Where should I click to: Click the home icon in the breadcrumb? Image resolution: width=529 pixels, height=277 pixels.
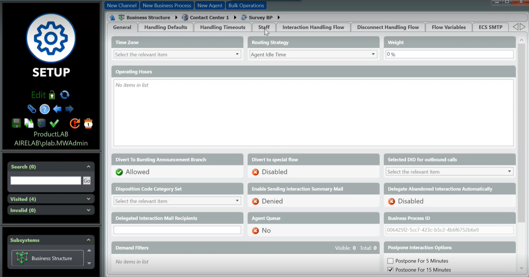tap(112, 17)
